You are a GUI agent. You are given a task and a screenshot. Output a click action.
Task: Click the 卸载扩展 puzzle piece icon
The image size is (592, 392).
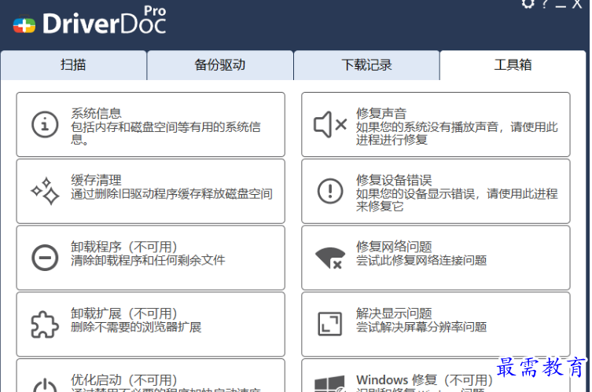45,324
